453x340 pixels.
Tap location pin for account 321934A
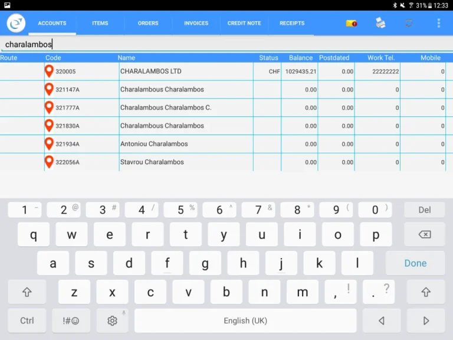point(49,143)
